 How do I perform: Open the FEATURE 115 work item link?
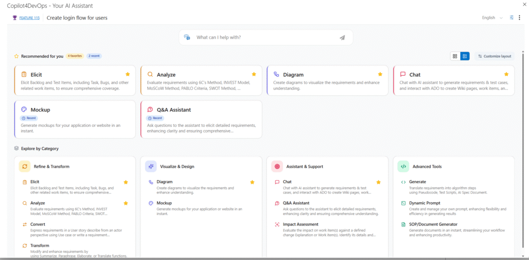(29, 18)
